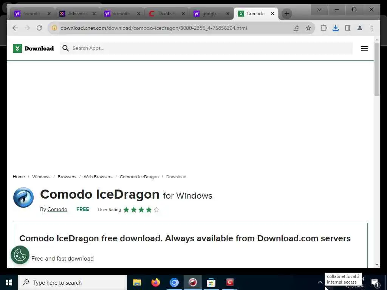This screenshot has height=290, width=387.
Task: Click the search magnifier icon on the site
Action: [x=65, y=48]
